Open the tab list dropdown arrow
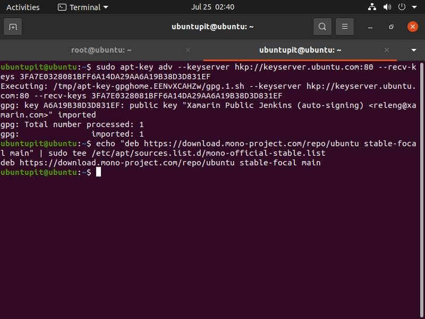This screenshot has height=319, width=425. point(413,49)
